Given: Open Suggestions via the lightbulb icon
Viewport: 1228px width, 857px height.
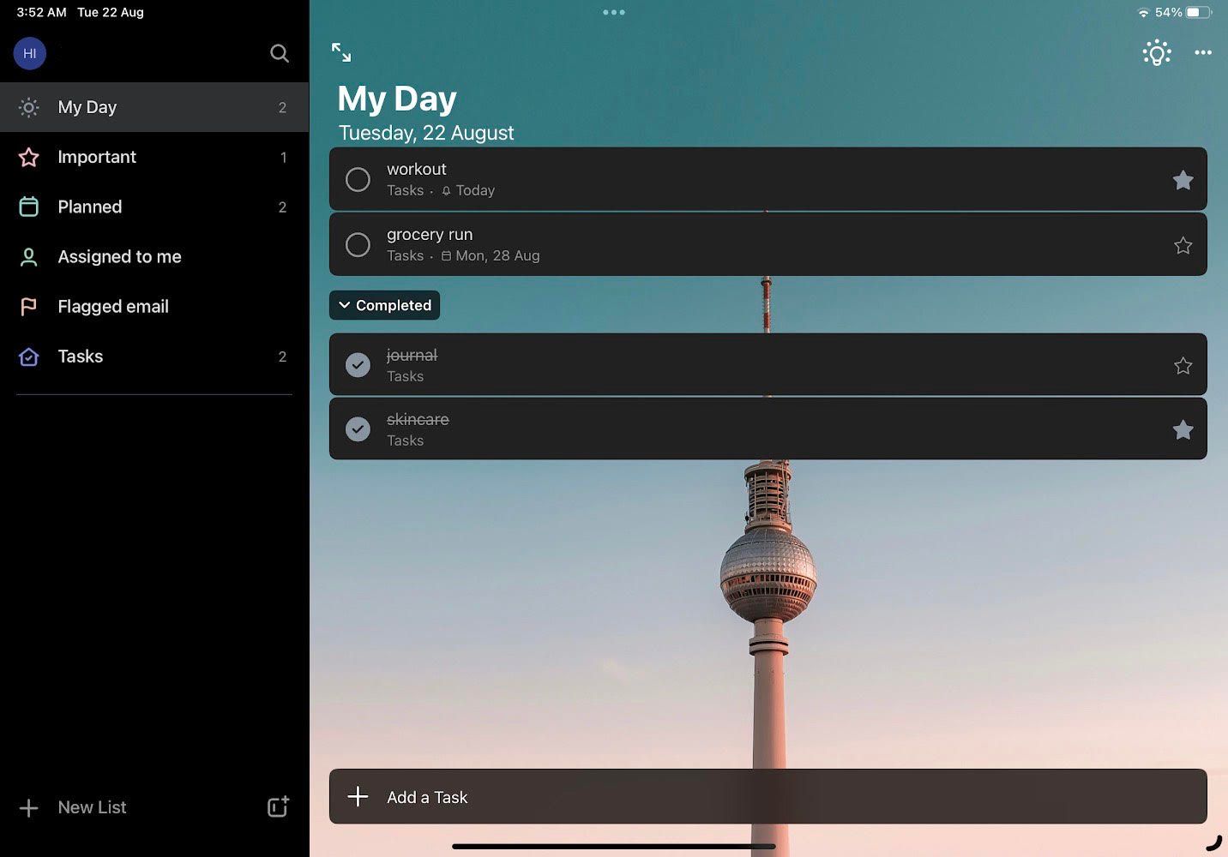Looking at the screenshot, I should (1157, 52).
